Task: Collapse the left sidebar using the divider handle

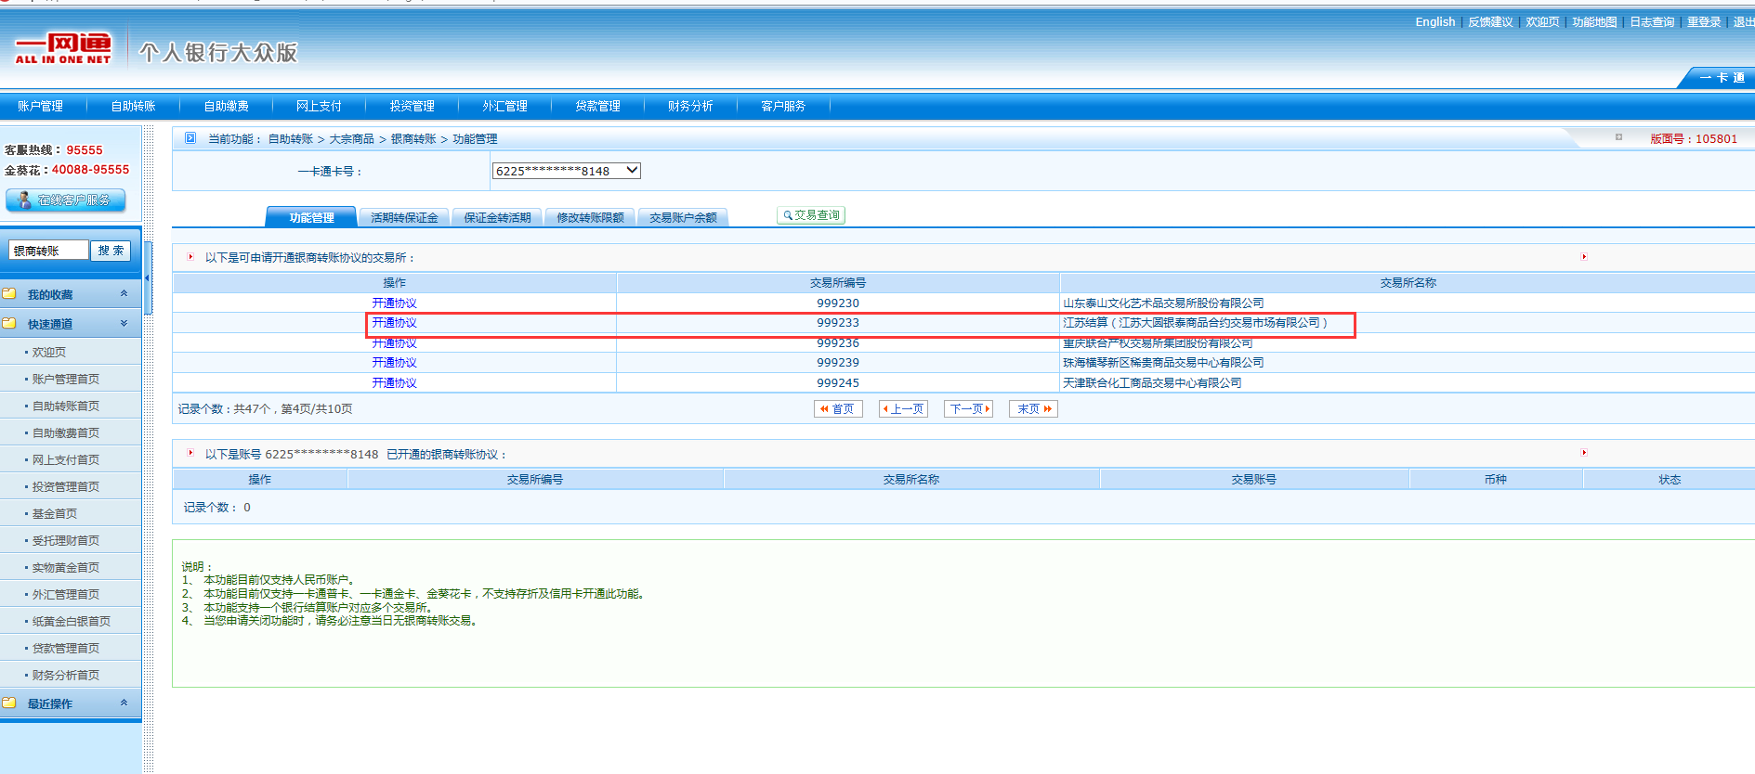Action: (x=148, y=277)
